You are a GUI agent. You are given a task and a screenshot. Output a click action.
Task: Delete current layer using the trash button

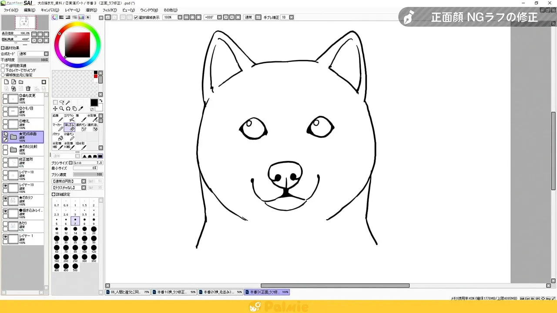tap(28, 88)
